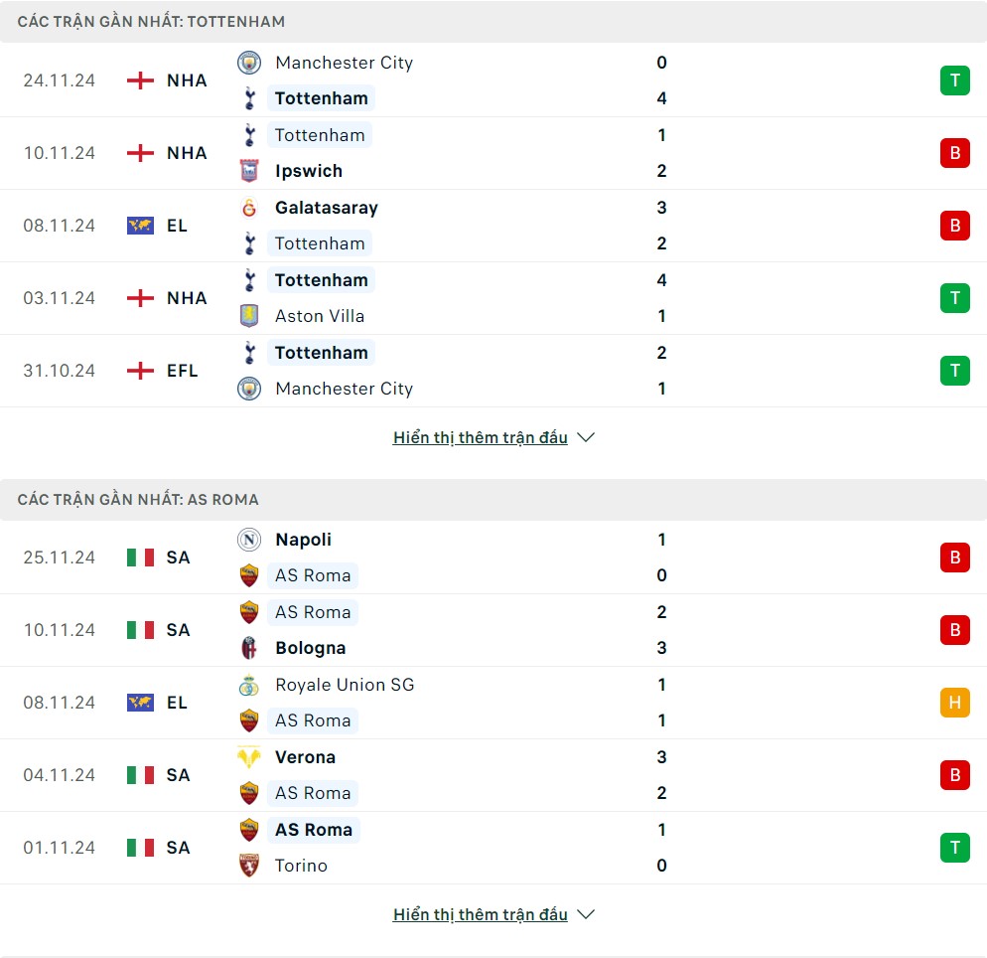Click the Ipswich club crest icon
This screenshot has width=987, height=958.
point(249,171)
